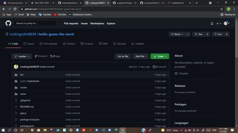
Task: Open the twilio-guess-the-word repository link
Action: tap(56, 34)
